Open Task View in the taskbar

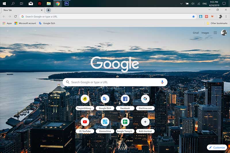[x=21, y=3]
